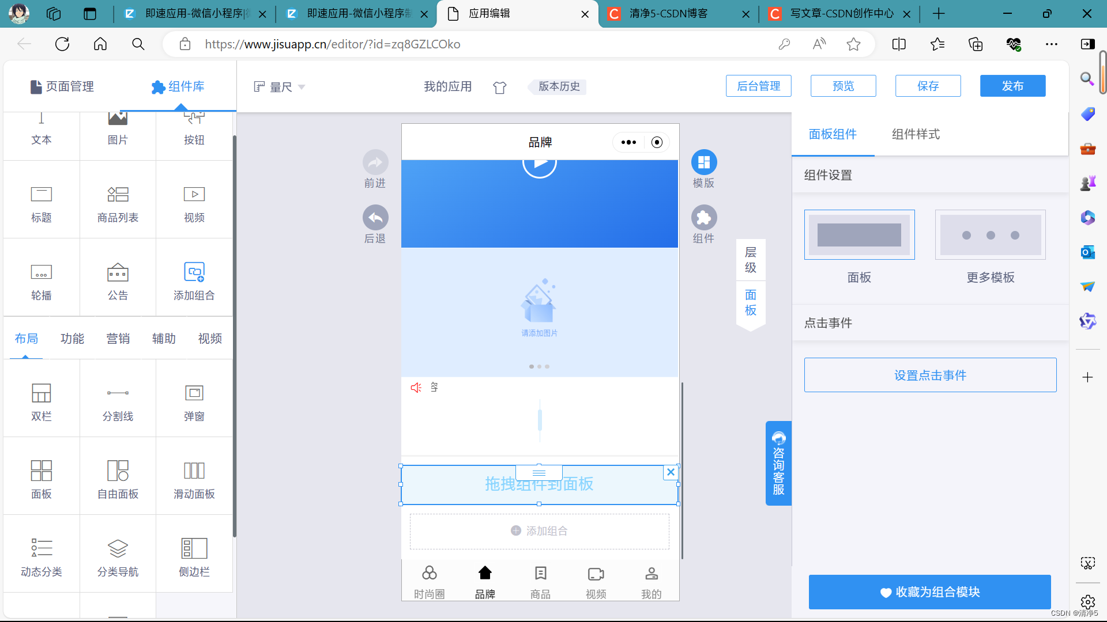Expand the 量尺 ruler dropdown
Screen dimensions: 1107x622
coord(280,87)
